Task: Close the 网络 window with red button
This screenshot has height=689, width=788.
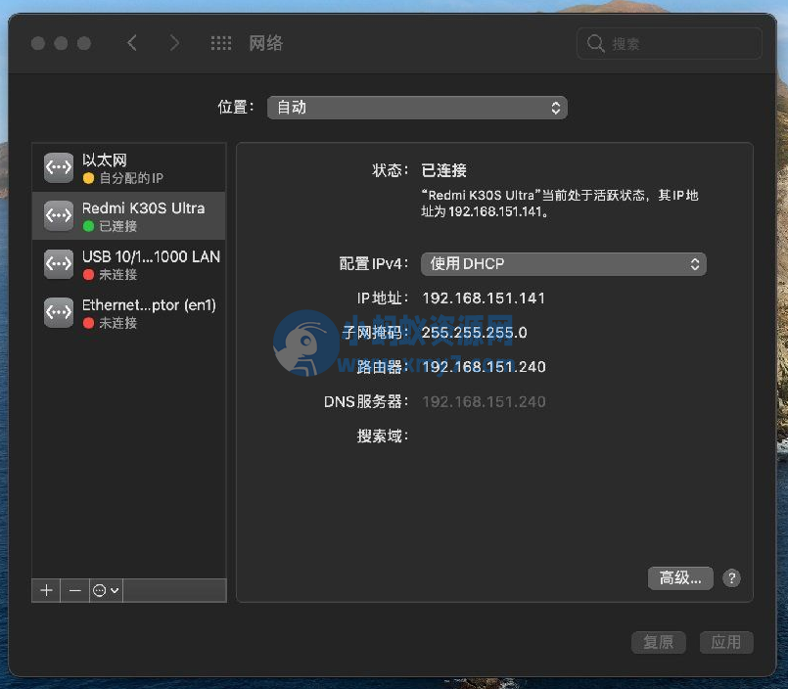Action: point(38,43)
